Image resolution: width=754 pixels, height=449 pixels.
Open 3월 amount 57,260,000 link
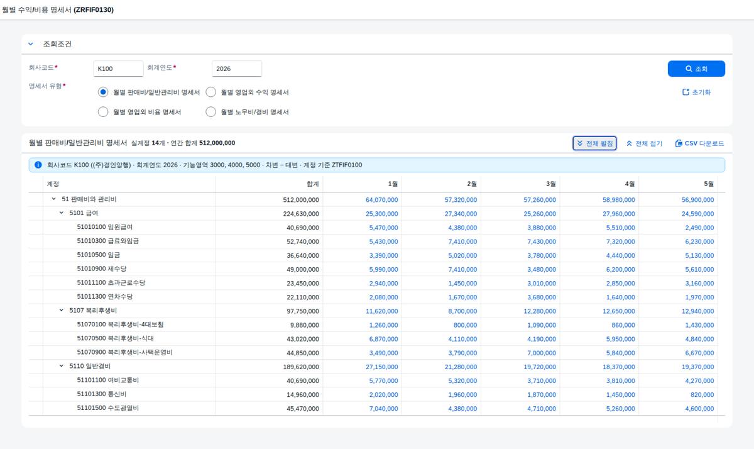(540, 200)
